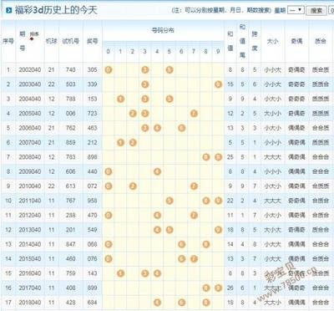The height and width of the screenshot is (311, 334).
Task: Click the ball under column 0 in row 2012040
Action: pos(109,215)
